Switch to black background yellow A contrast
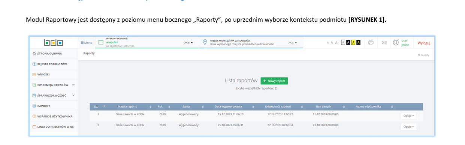This screenshot has height=145, width=465. click(x=358, y=42)
